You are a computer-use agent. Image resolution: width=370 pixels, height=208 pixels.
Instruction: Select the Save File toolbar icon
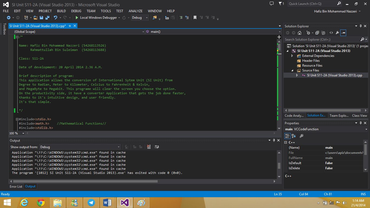point(41,18)
